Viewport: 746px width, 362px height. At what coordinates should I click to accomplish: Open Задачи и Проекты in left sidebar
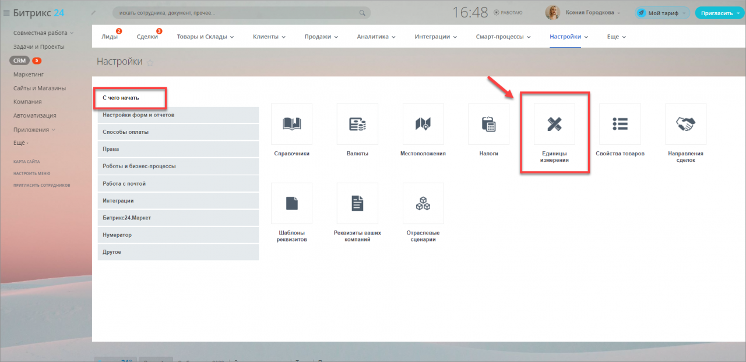(x=39, y=47)
